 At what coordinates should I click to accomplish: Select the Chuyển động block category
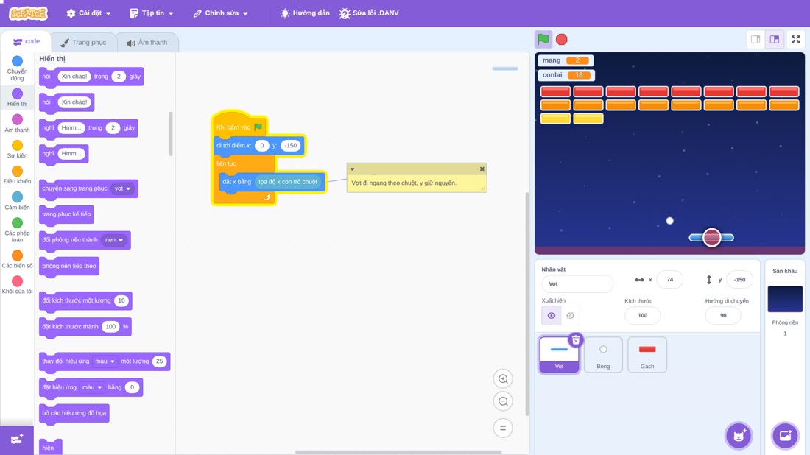[17, 68]
